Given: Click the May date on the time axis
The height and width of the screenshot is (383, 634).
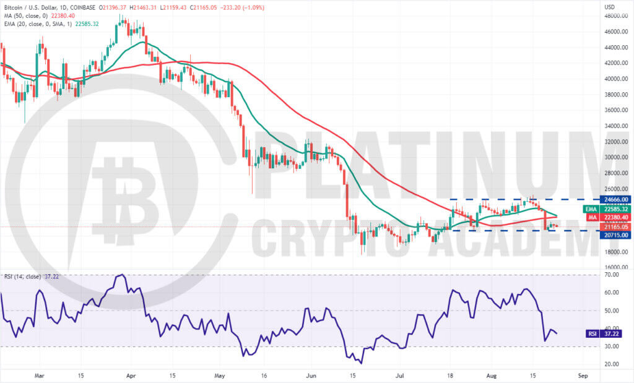Looking at the screenshot, I should point(220,376).
